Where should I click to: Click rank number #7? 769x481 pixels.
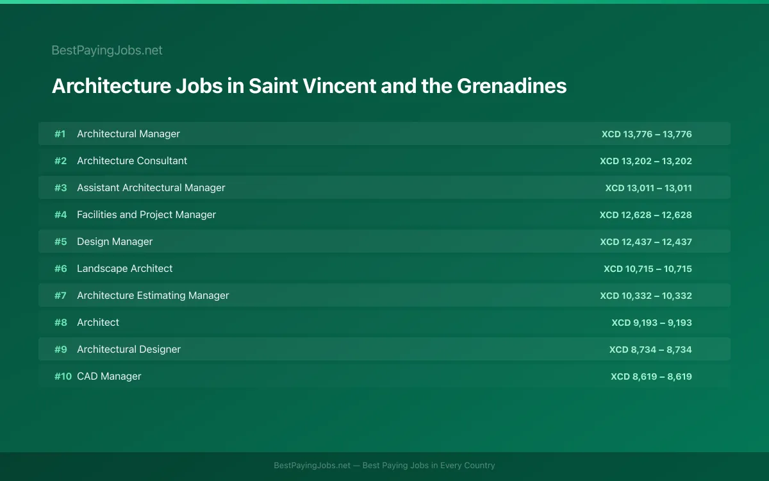(60, 296)
